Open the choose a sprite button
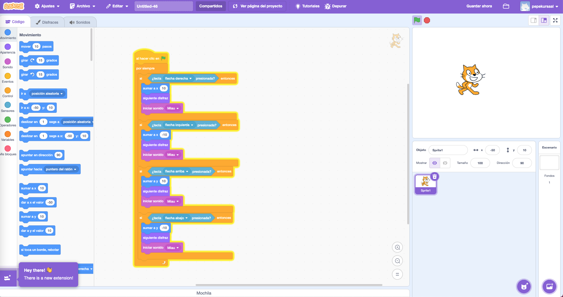The image size is (563, 297). tap(524, 287)
